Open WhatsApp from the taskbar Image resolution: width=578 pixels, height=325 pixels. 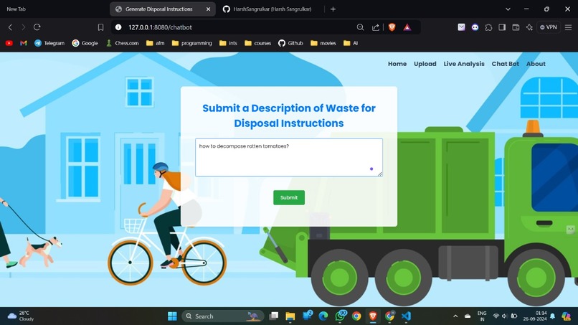tap(340, 316)
